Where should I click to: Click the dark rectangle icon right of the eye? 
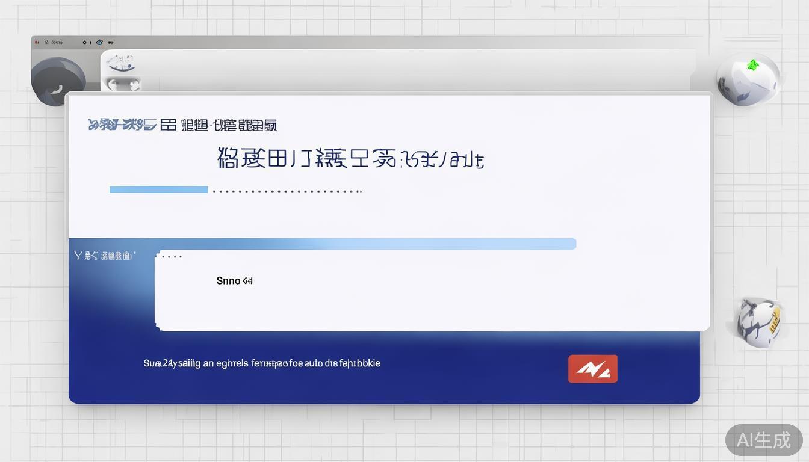tap(111, 42)
